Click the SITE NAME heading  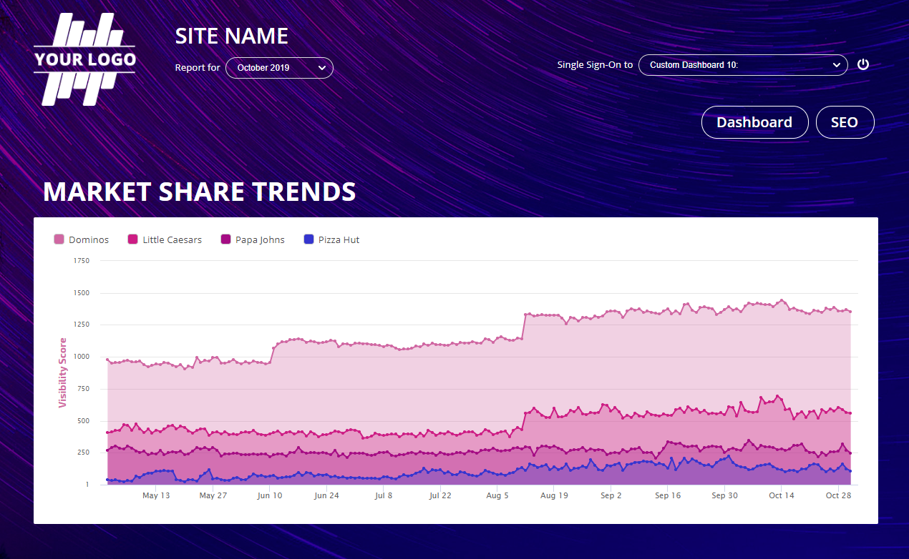click(x=231, y=36)
